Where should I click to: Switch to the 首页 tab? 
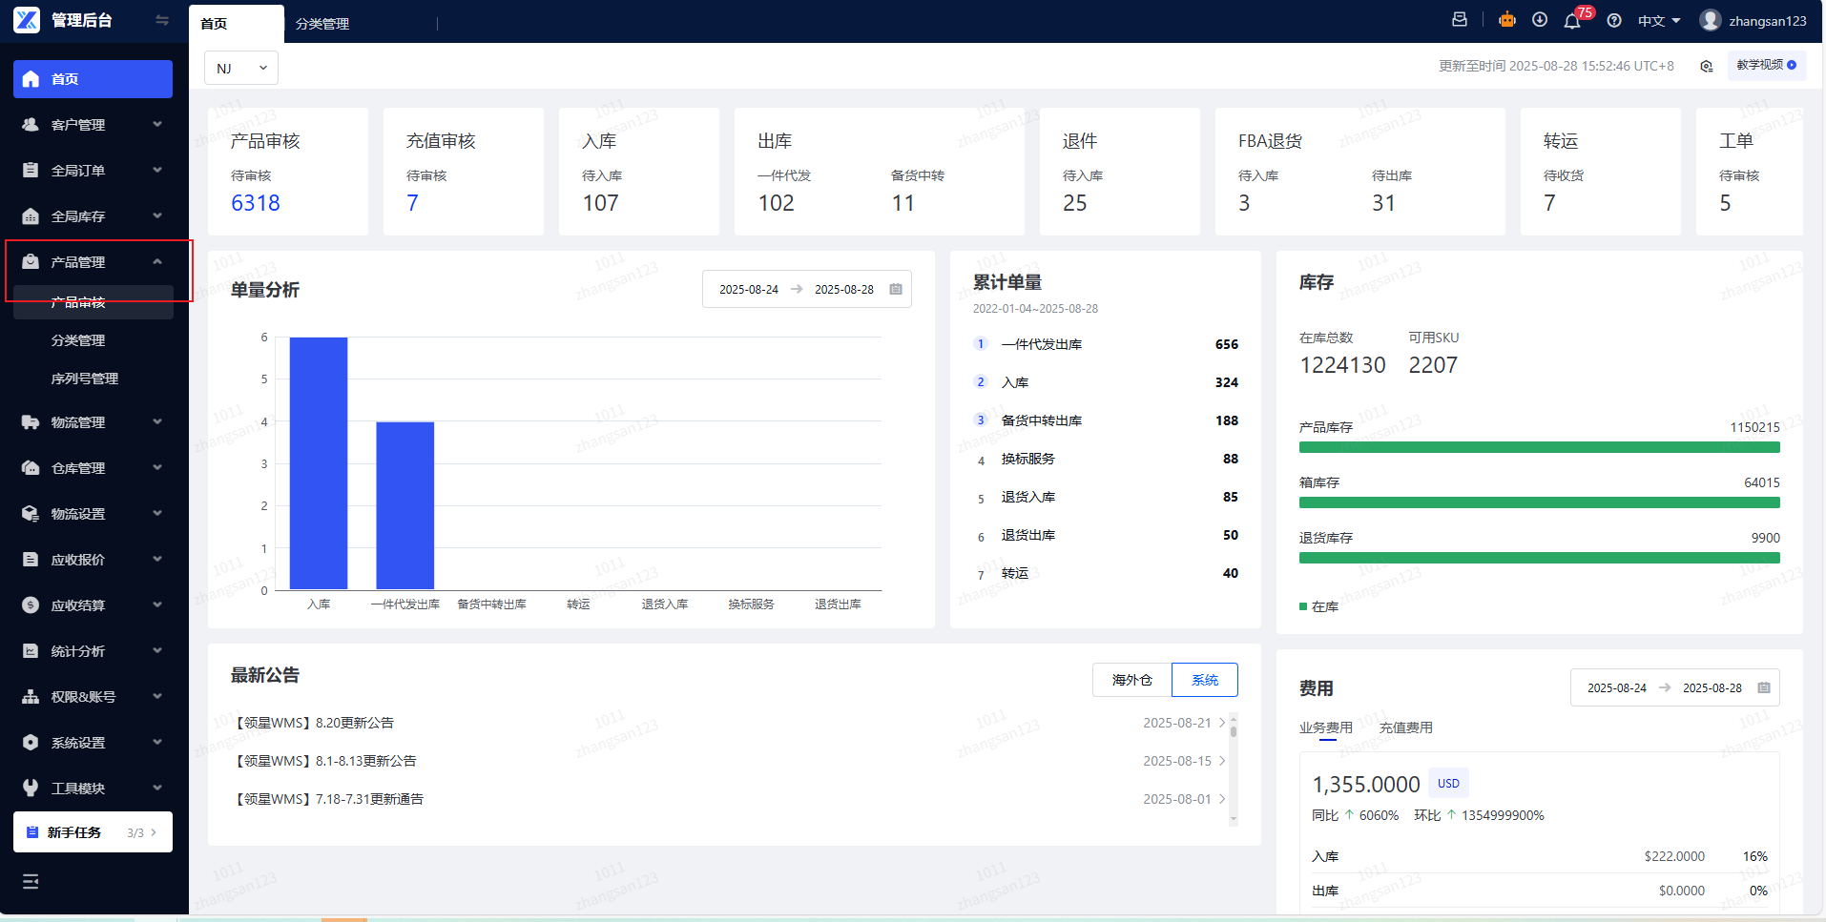pyautogui.click(x=236, y=24)
